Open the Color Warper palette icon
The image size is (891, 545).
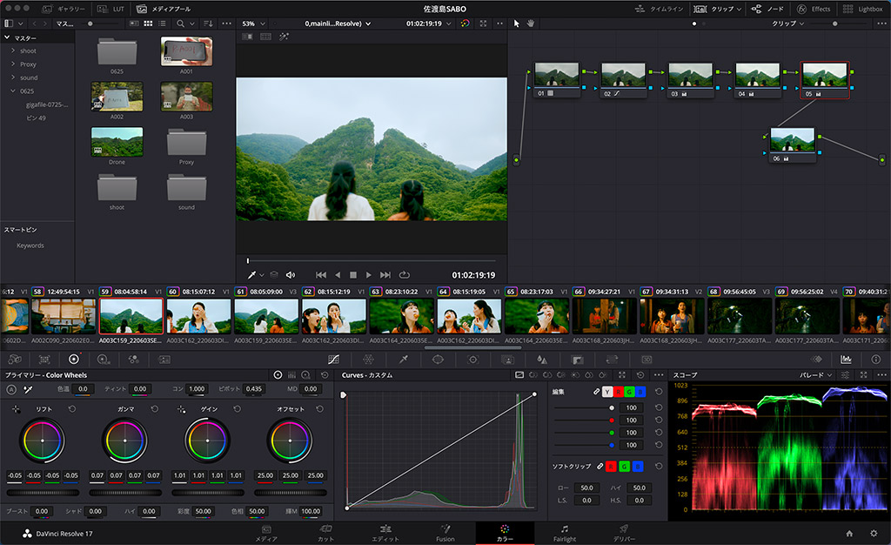pos(368,360)
